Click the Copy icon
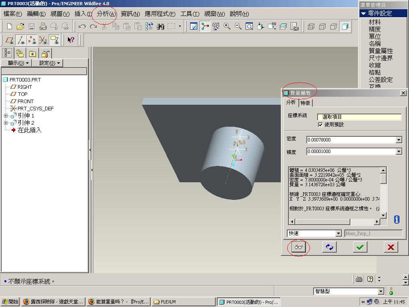The image size is (409, 307). pos(116,26)
